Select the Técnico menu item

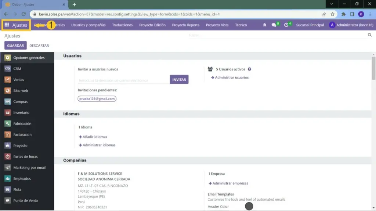click(x=241, y=25)
